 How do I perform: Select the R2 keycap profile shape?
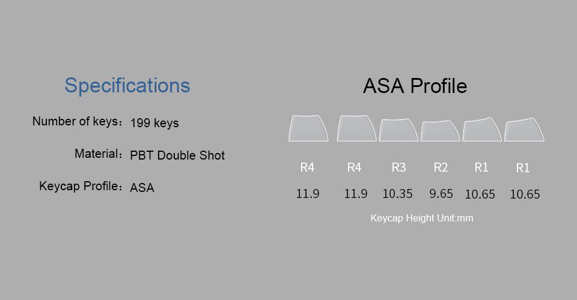[x=441, y=131]
